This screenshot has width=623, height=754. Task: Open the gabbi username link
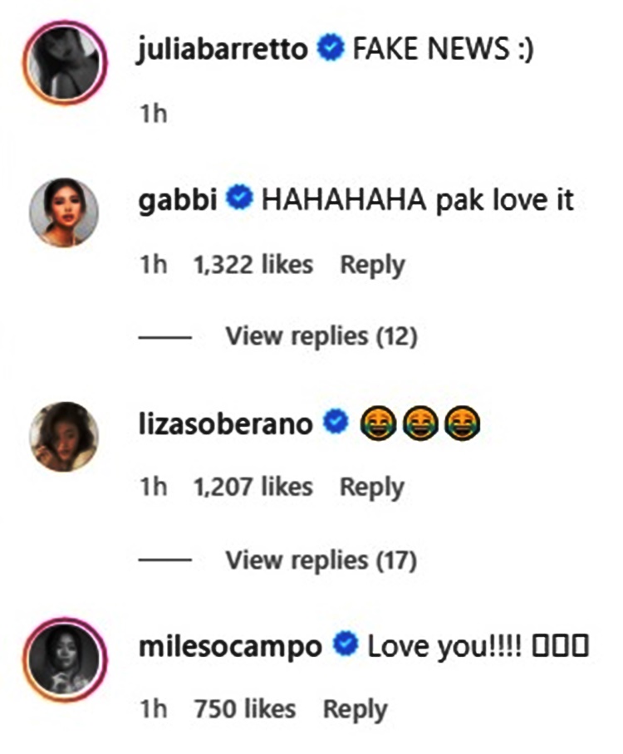coord(178,200)
